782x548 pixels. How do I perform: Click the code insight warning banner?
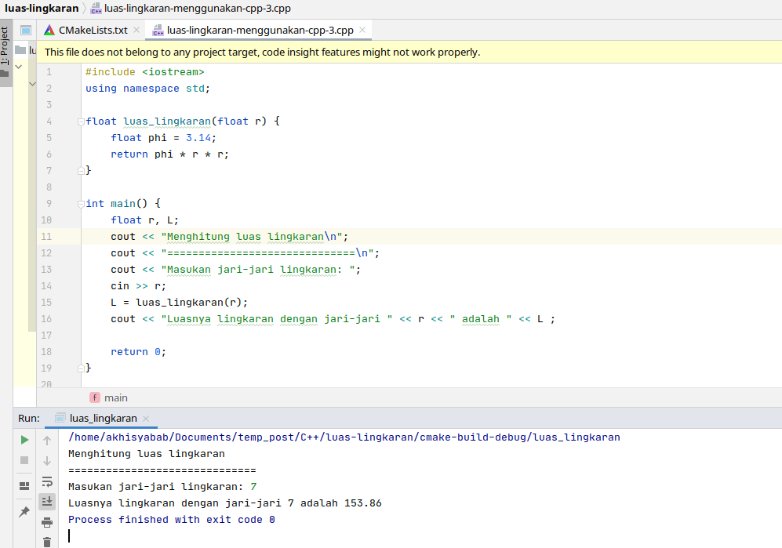[x=409, y=52]
